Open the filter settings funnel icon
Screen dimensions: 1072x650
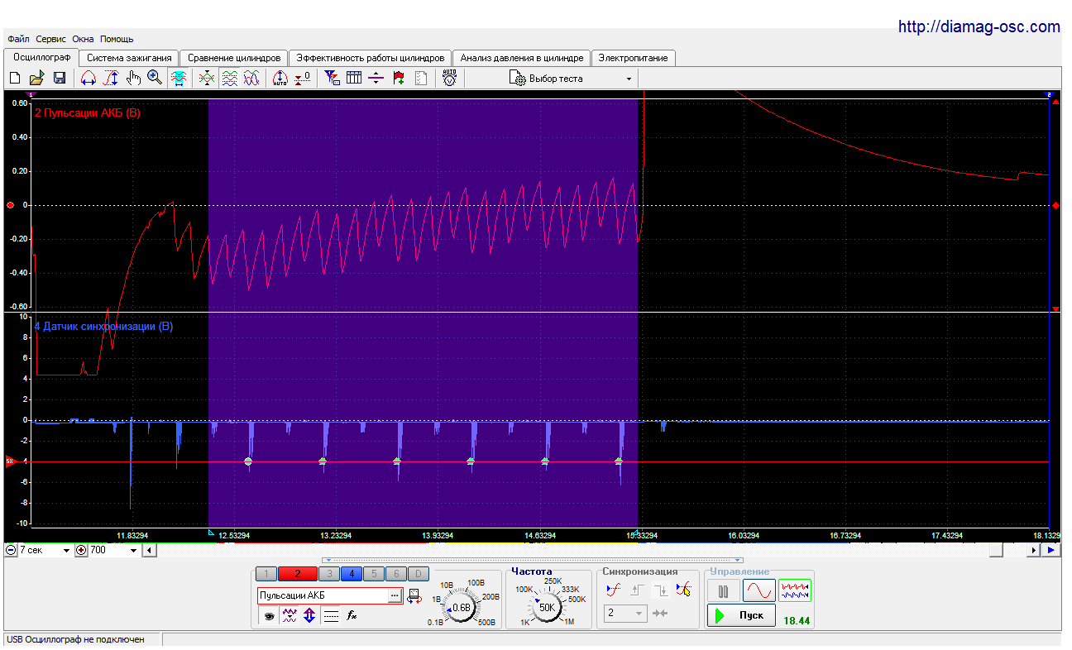[x=332, y=78]
